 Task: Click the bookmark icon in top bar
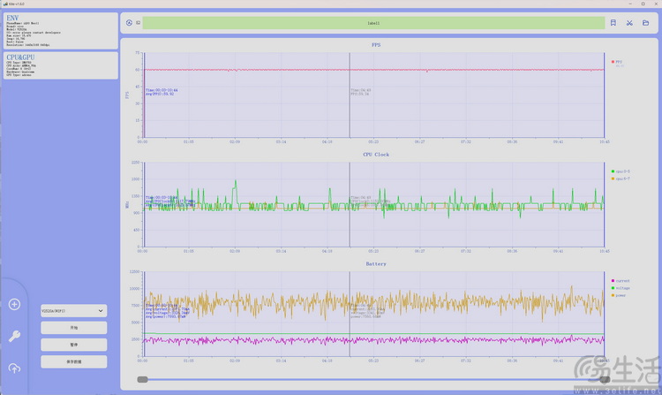(x=613, y=23)
